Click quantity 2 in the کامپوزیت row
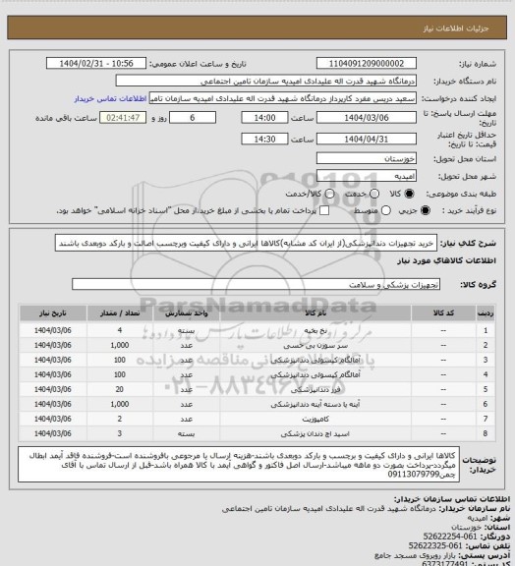The width and height of the screenshot is (515, 566). click(120, 419)
